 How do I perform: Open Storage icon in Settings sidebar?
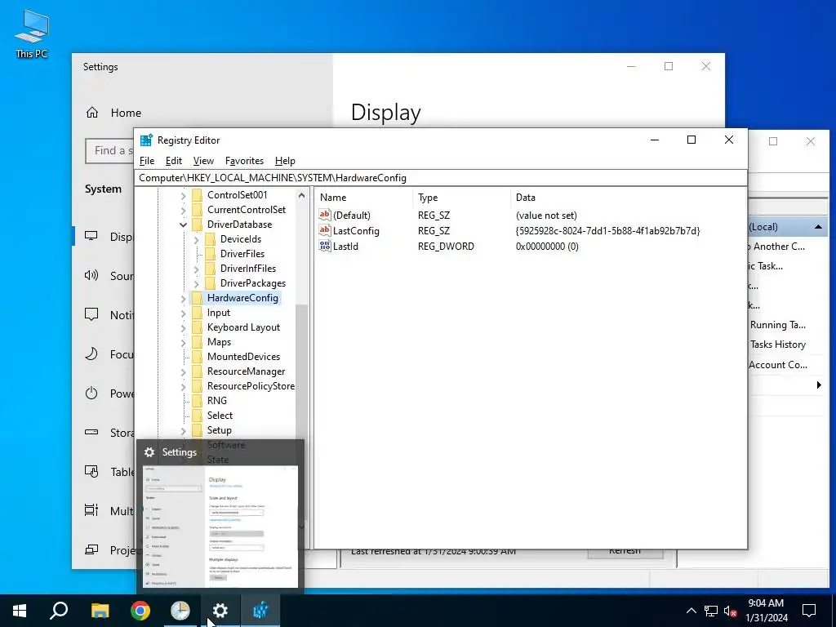91,433
